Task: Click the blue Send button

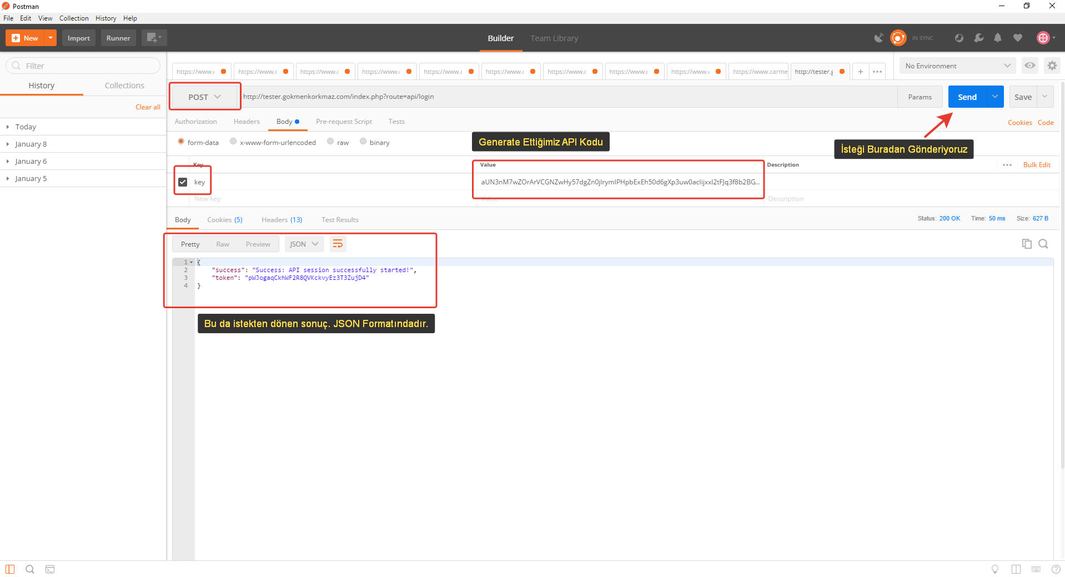Action: (967, 97)
